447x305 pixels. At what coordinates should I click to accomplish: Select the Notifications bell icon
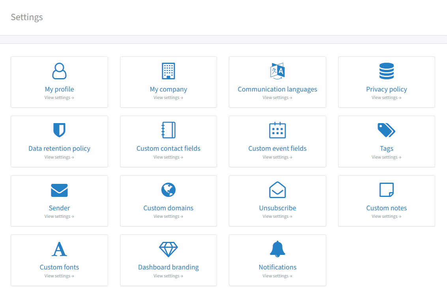click(x=277, y=249)
